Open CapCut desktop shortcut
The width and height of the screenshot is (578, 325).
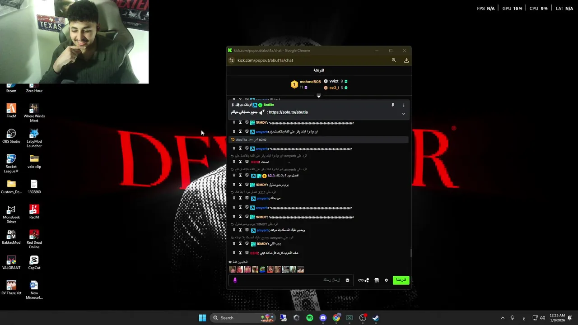34,262
